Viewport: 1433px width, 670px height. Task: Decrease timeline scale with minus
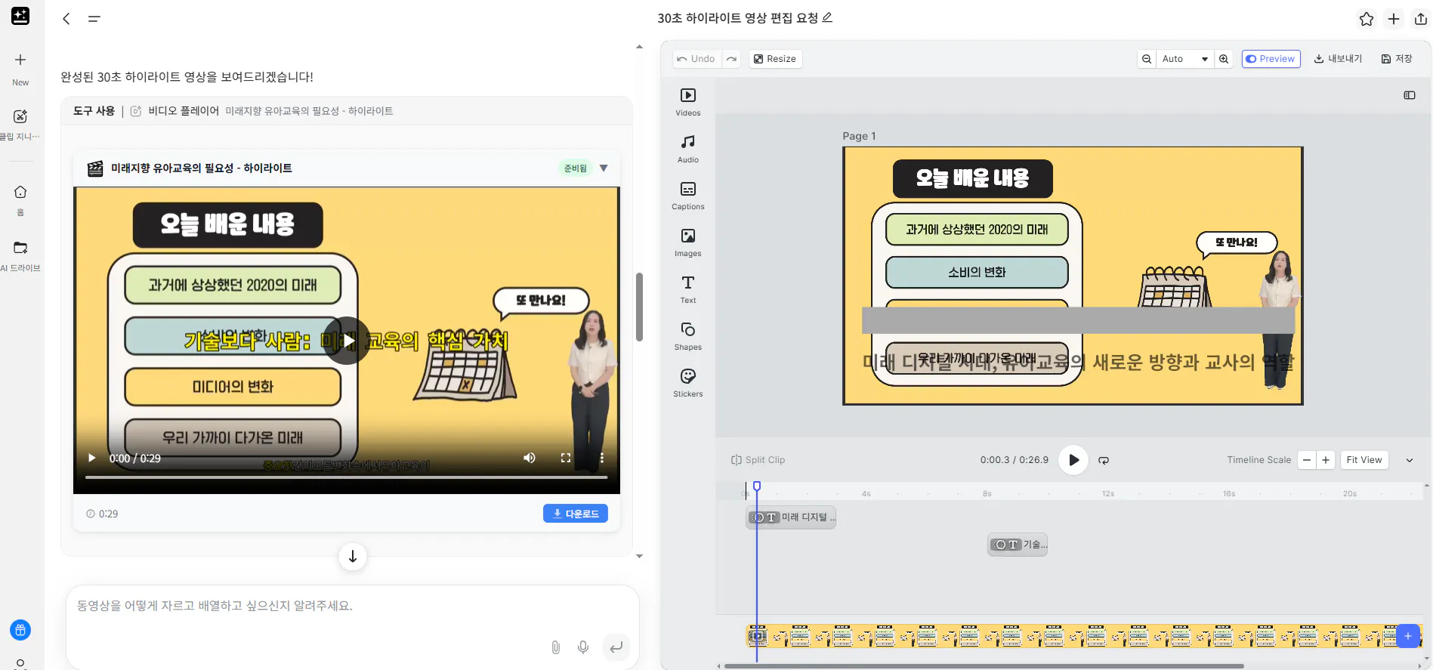[1307, 460]
